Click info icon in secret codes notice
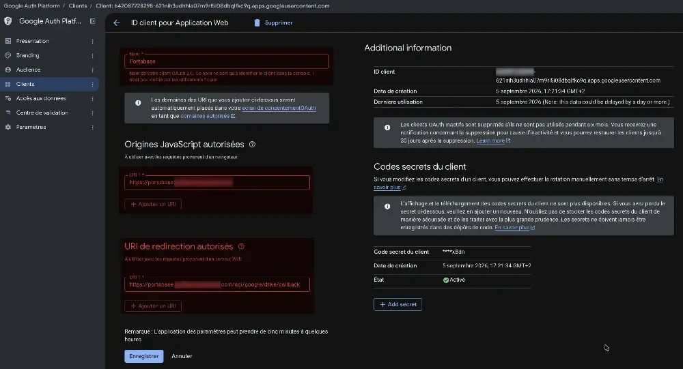The width and height of the screenshot is (683, 369). point(387,207)
